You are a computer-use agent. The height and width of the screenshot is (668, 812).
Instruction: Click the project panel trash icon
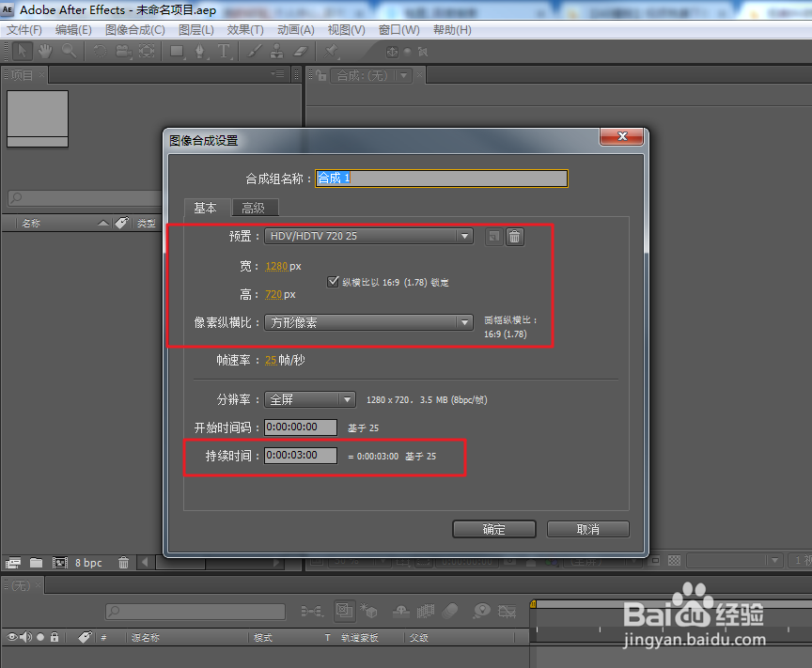[x=123, y=563]
